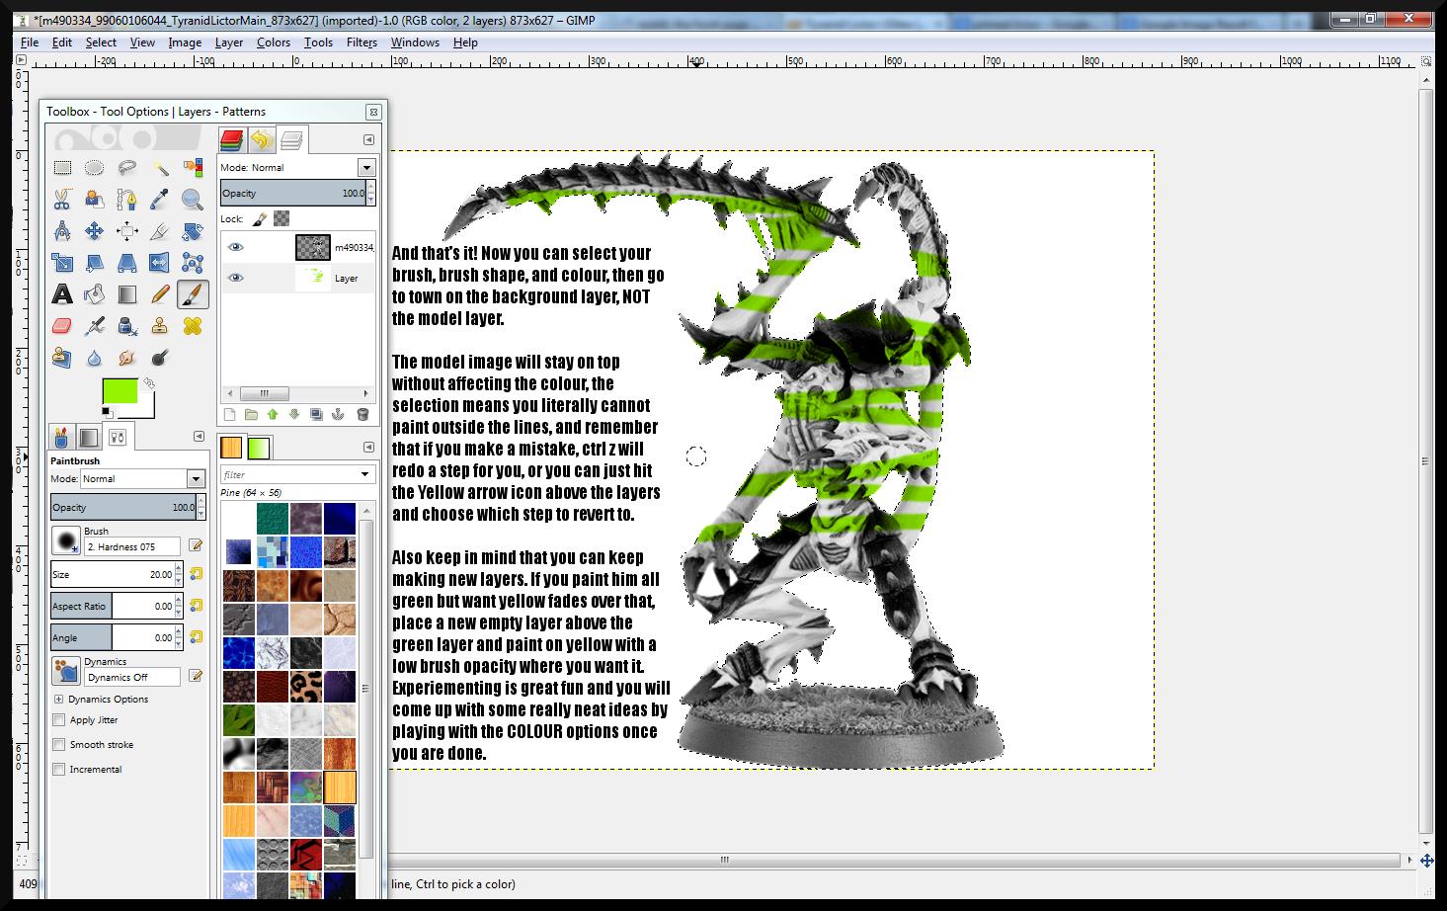This screenshot has height=911, width=1447.
Task: Select the Cage Transform tool
Action: pos(192,263)
